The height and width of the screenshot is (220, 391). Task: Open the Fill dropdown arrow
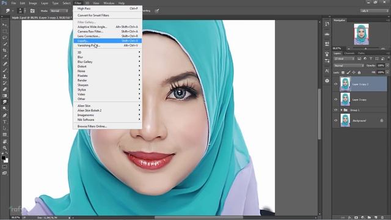tap(387, 72)
